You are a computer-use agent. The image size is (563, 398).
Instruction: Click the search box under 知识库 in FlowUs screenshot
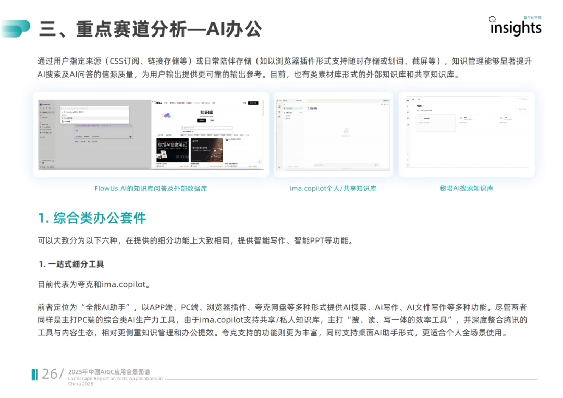pyautogui.click(x=207, y=128)
